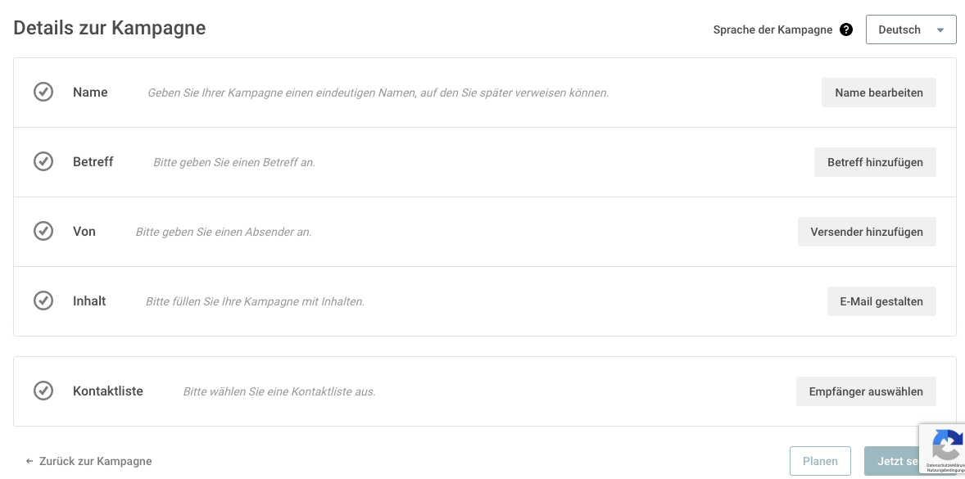Screen dimensions: 965x479
Task: Click the dropdown arrow in the language selector
Action: point(940,30)
